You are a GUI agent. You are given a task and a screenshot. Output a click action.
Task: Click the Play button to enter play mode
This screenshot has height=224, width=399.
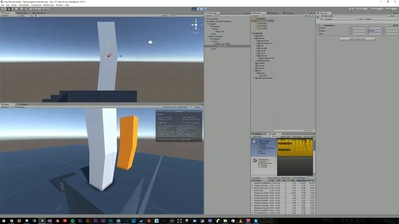(x=194, y=9)
